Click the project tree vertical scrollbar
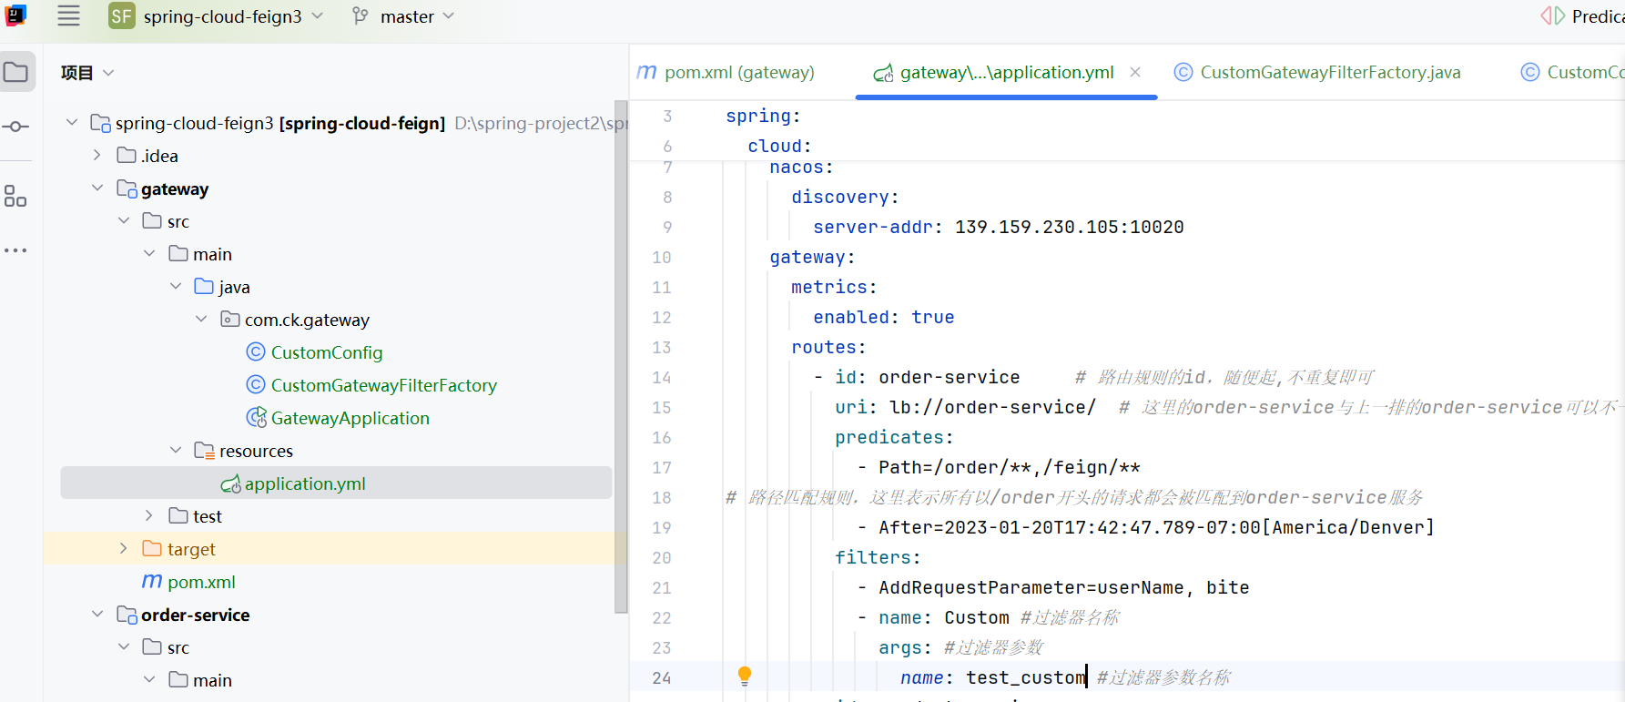The image size is (1625, 702). coord(621,357)
